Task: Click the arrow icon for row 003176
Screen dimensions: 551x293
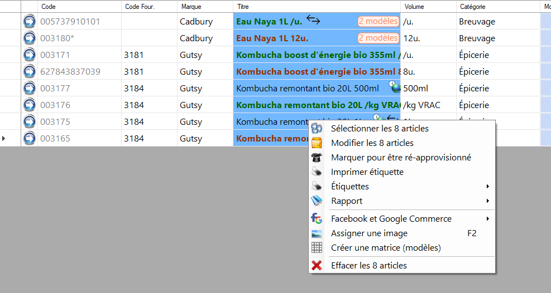Action: [x=30, y=105]
